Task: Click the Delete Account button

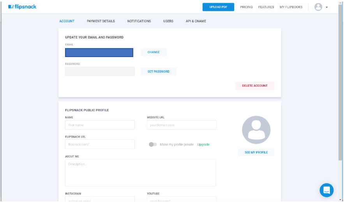Action: (x=255, y=86)
